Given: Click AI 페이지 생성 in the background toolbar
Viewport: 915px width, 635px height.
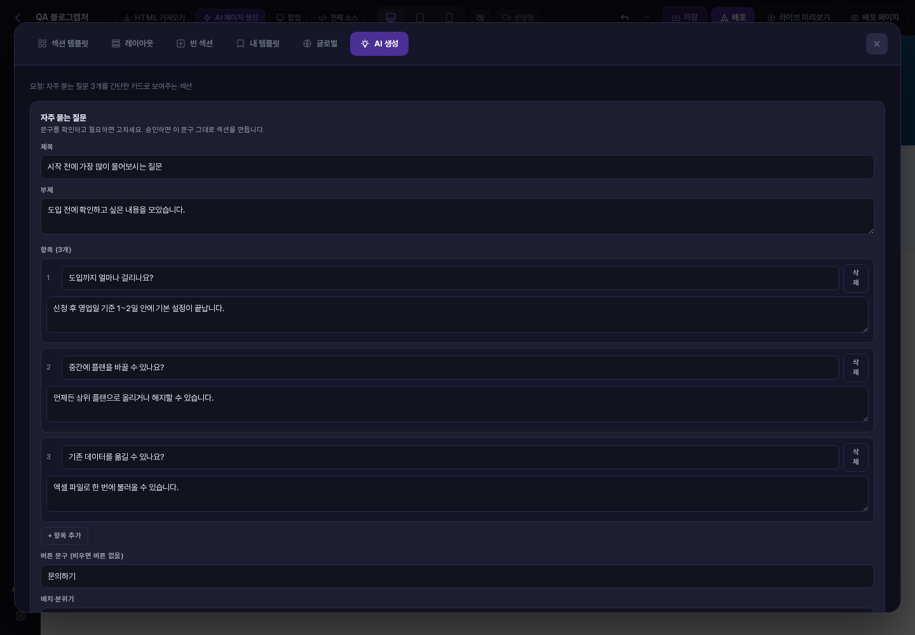Looking at the screenshot, I should click(x=231, y=18).
